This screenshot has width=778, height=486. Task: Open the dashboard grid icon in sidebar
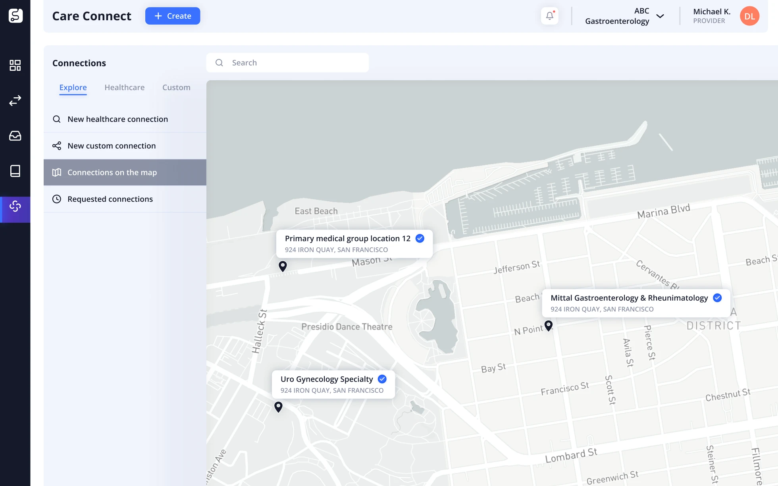click(15, 65)
